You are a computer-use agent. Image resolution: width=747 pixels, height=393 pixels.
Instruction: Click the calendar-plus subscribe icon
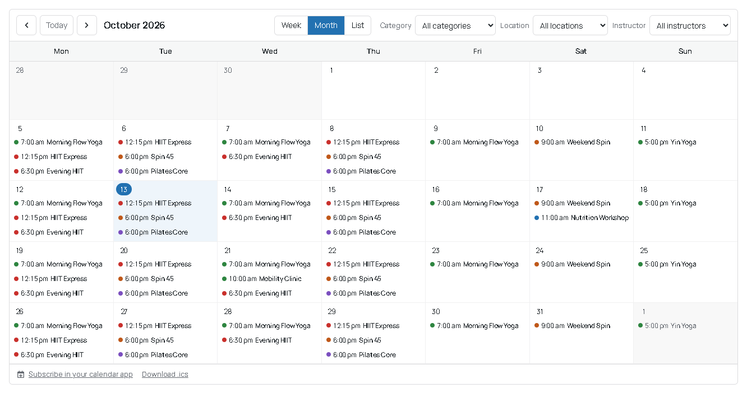[21, 375]
